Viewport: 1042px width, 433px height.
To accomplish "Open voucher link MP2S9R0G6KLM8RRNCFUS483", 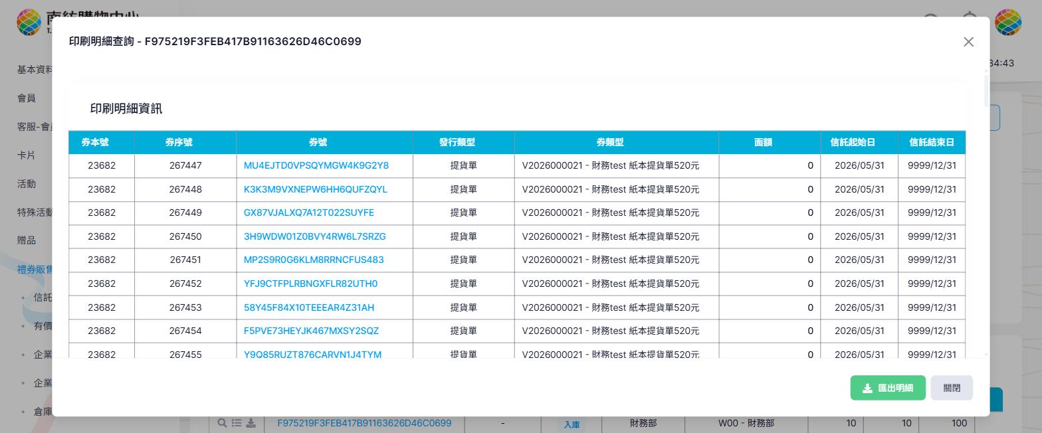I will click(x=314, y=260).
